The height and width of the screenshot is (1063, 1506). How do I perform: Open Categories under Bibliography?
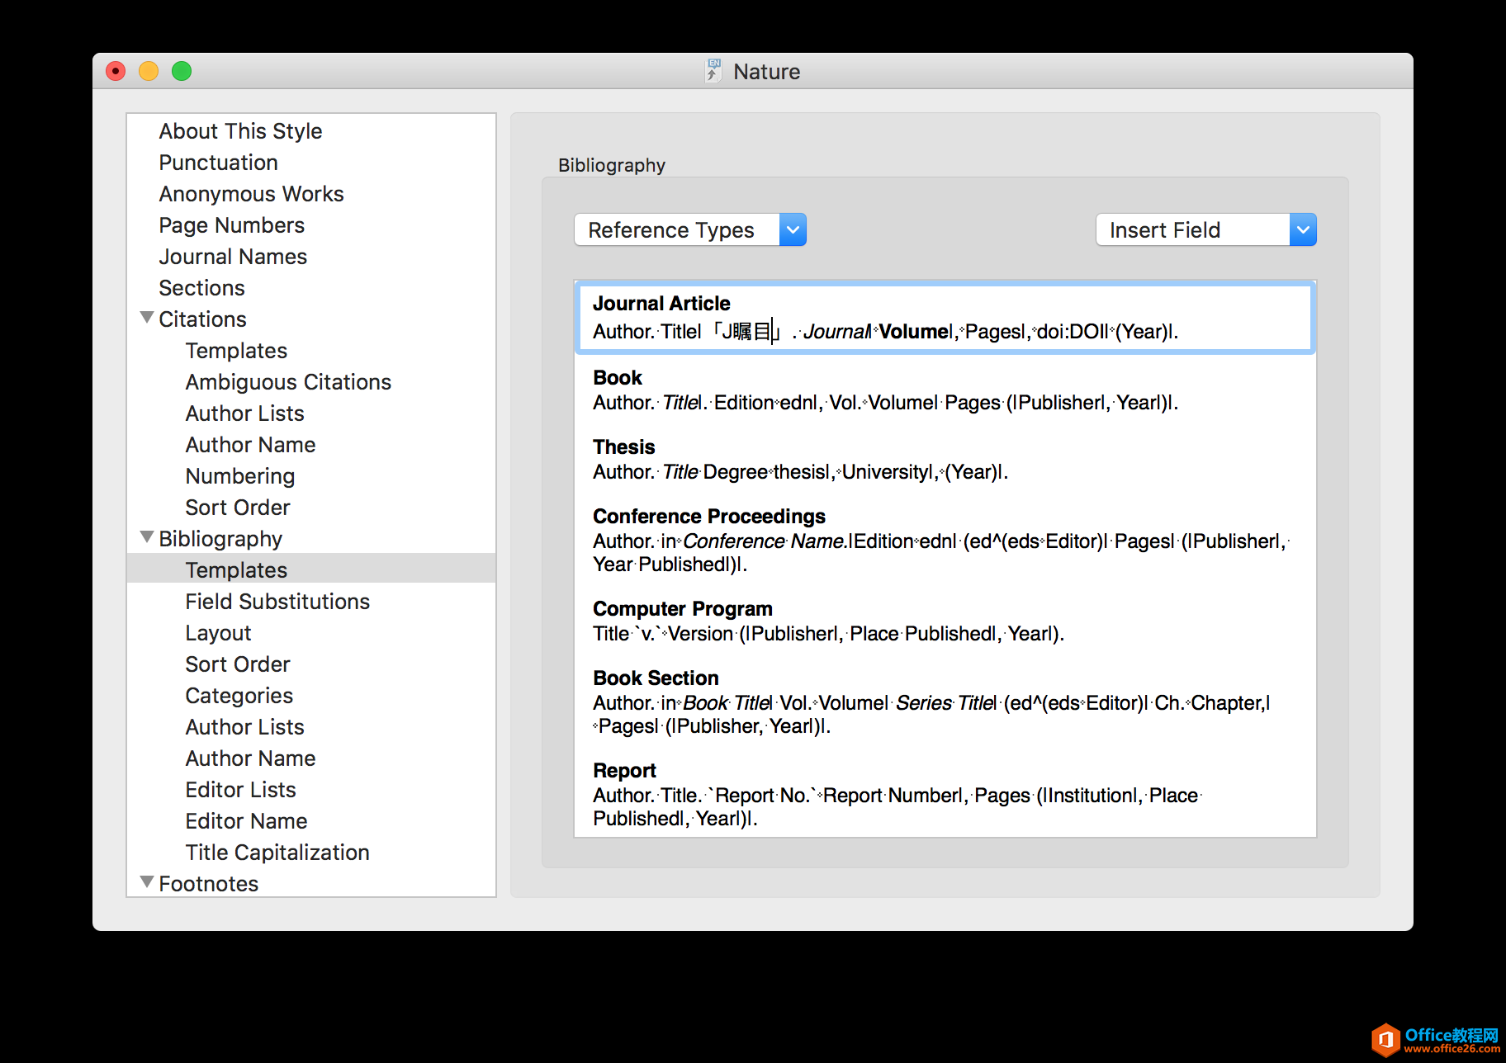coord(239,696)
